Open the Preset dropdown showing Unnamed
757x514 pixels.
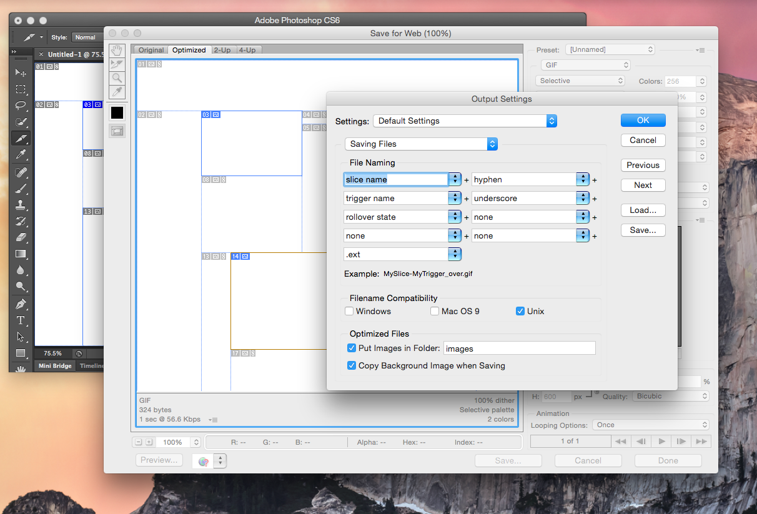(610, 49)
